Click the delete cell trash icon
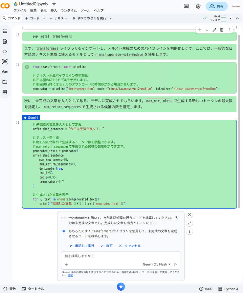 [222, 30]
